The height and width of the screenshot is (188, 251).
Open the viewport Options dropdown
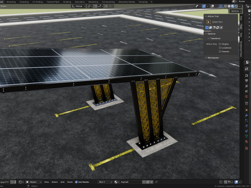(236, 11)
